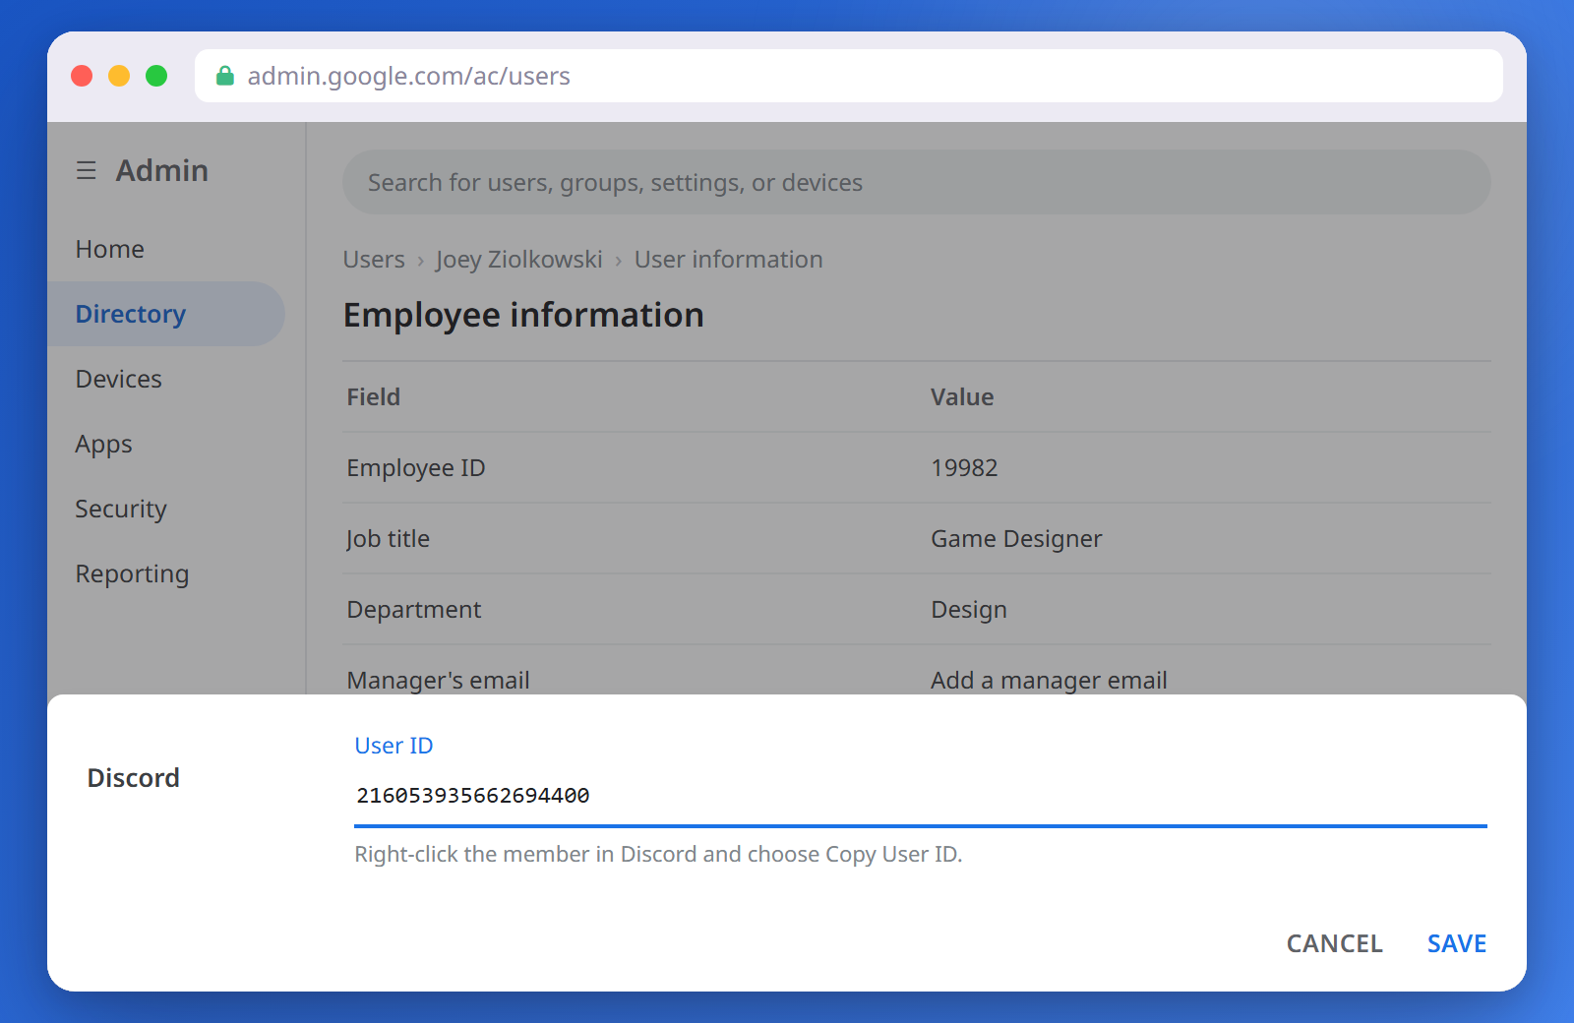
Task: Click the address bar URL admin.google.com/ac/users
Action: (x=408, y=76)
